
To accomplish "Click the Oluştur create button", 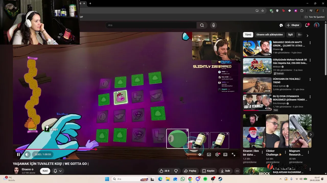I will [293, 25].
